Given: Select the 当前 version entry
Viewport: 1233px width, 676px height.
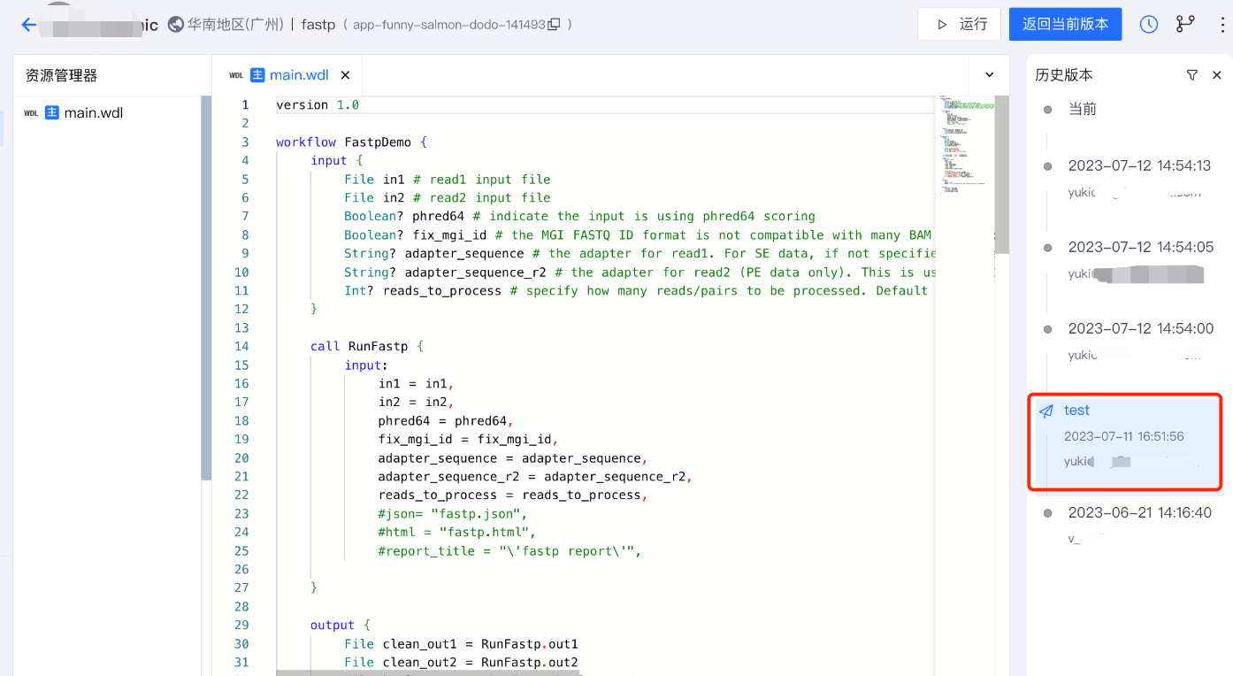Looking at the screenshot, I should point(1083,109).
